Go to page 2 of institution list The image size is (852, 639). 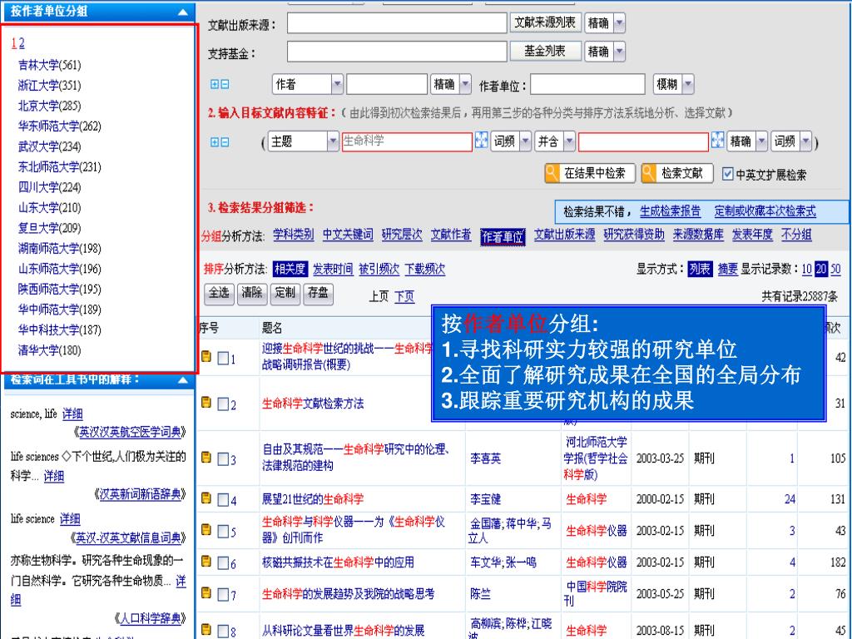tap(21, 43)
